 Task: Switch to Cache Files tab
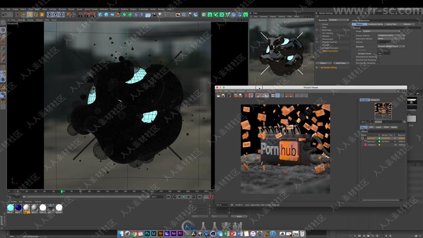pos(391,24)
